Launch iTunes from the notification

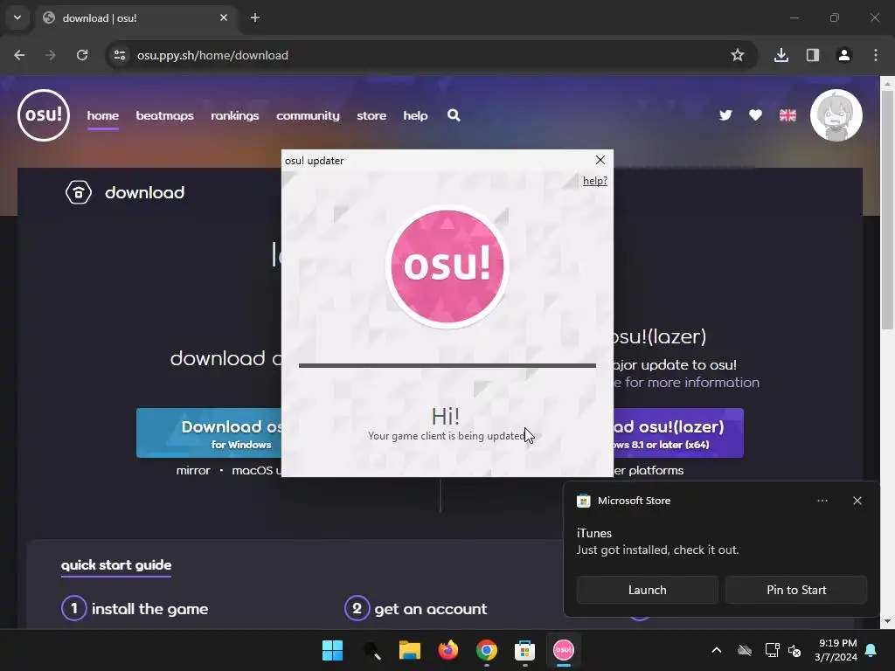(648, 590)
